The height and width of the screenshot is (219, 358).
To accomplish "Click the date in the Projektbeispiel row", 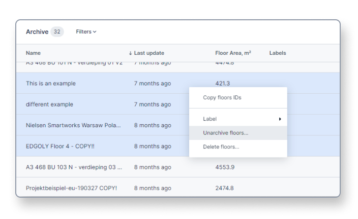I will (153, 188).
